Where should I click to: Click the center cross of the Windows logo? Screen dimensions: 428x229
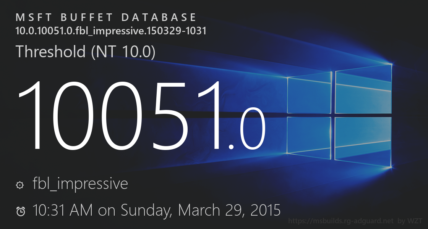coord(333,114)
